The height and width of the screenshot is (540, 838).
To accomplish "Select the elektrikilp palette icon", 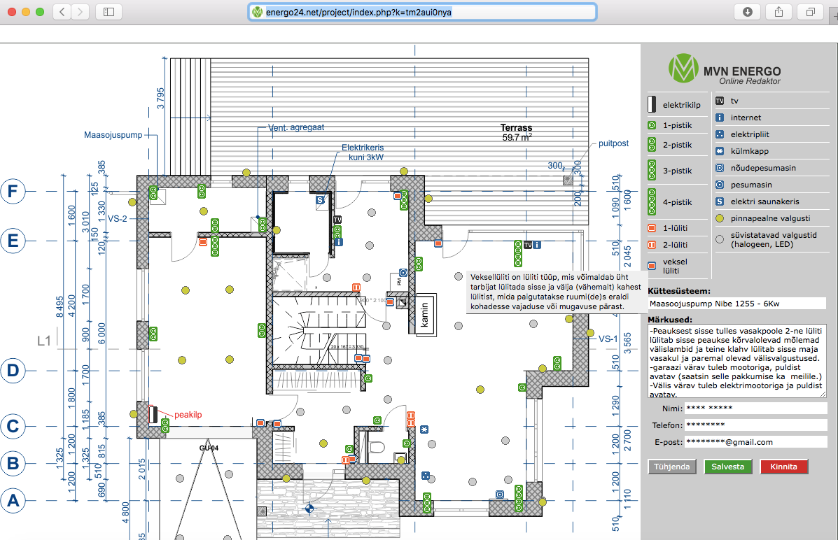I will [x=652, y=104].
